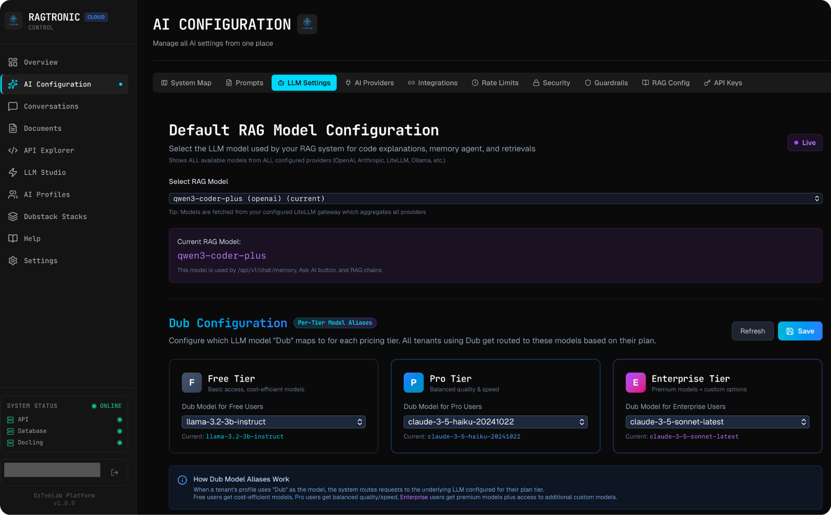This screenshot has height=522, width=831.
Task: Click the logout input field at sidebar bottom
Action: click(52, 469)
